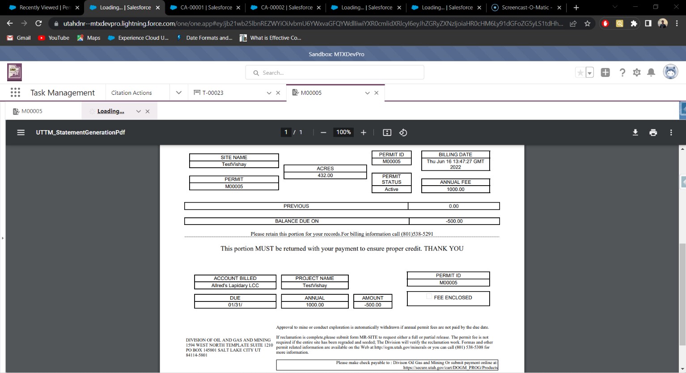Toggle the PDF sidebar panel
This screenshot has width=686, height=373.
click(x=20, y=132)
